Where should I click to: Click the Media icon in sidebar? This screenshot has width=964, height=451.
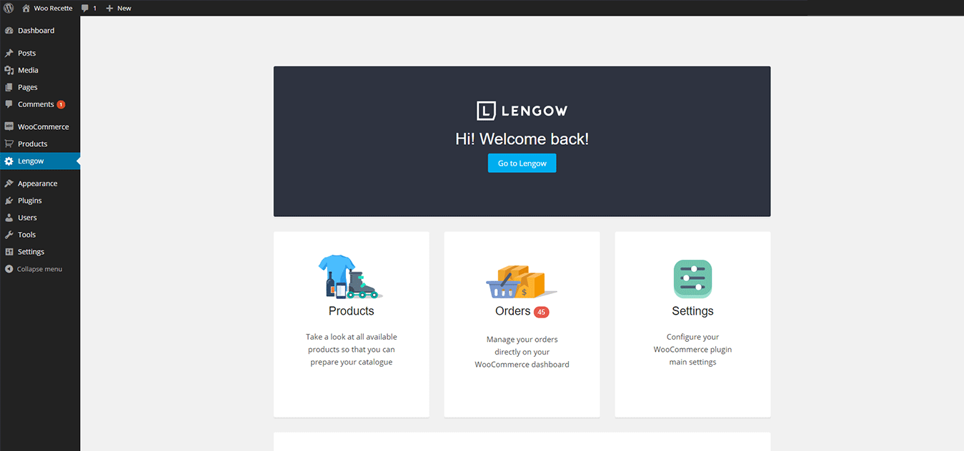tap(9, 70)
